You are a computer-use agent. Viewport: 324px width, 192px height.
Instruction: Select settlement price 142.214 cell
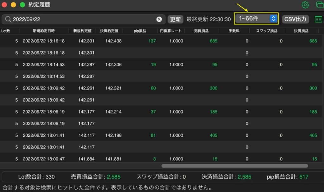tap(113, 112)
